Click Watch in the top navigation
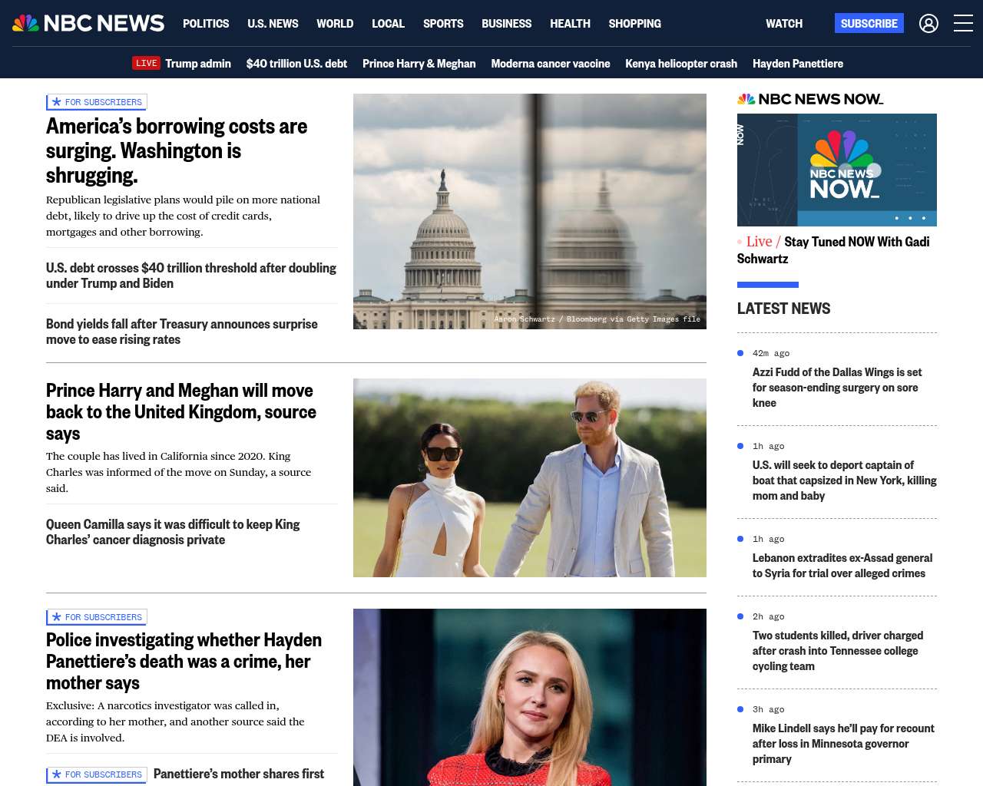The image size is (983, 786). [784, 24]
